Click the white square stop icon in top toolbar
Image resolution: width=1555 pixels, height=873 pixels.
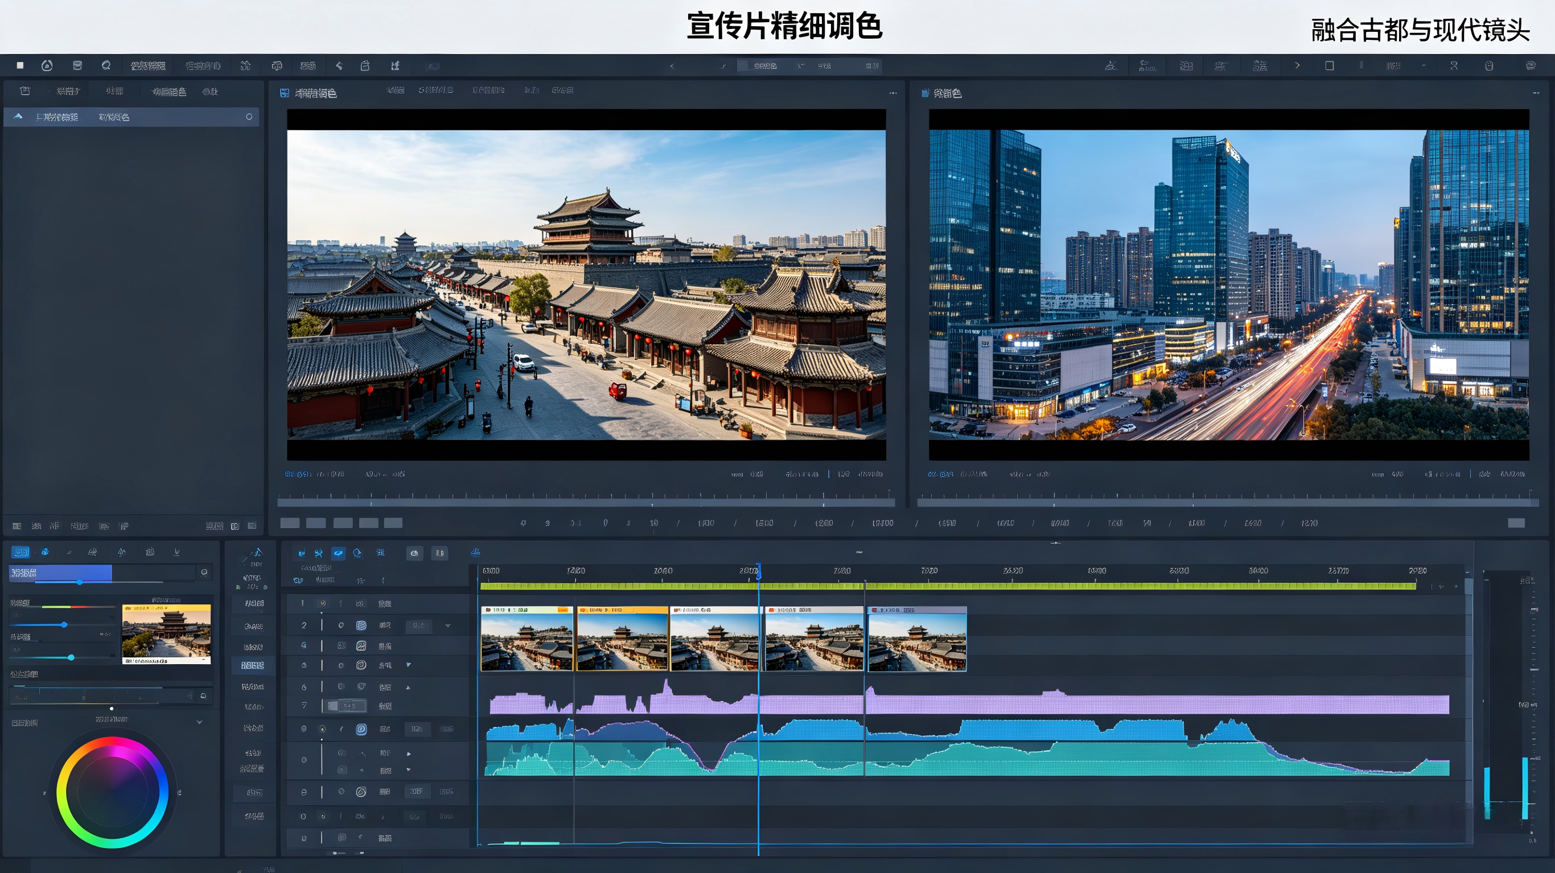tap(20, 65)
